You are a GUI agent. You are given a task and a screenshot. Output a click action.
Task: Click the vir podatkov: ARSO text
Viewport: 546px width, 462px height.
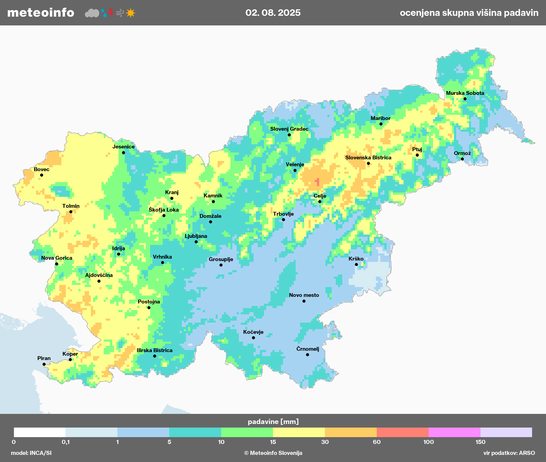pos(509,453)
